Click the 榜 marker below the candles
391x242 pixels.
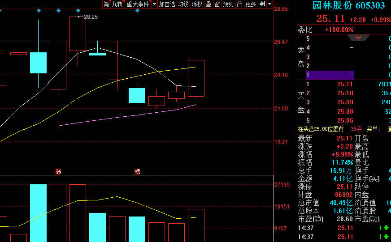click(137, 171)
